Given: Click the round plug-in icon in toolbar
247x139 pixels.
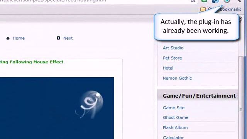Looking at the screenshot, I should (x=227, y=1).
